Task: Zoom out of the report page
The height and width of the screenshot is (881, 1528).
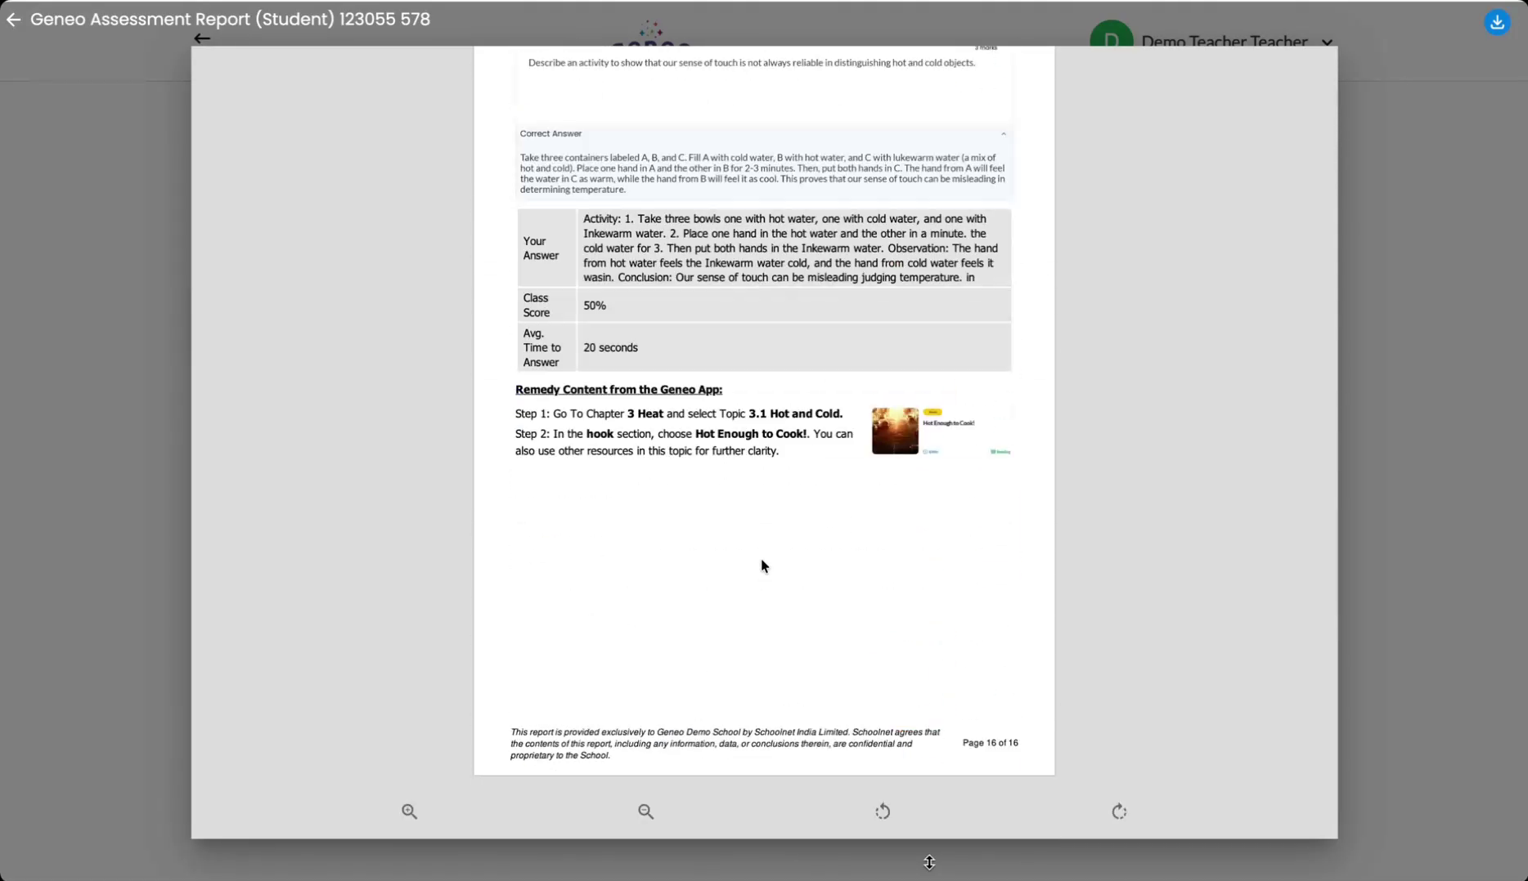Action: pos(645,811)
